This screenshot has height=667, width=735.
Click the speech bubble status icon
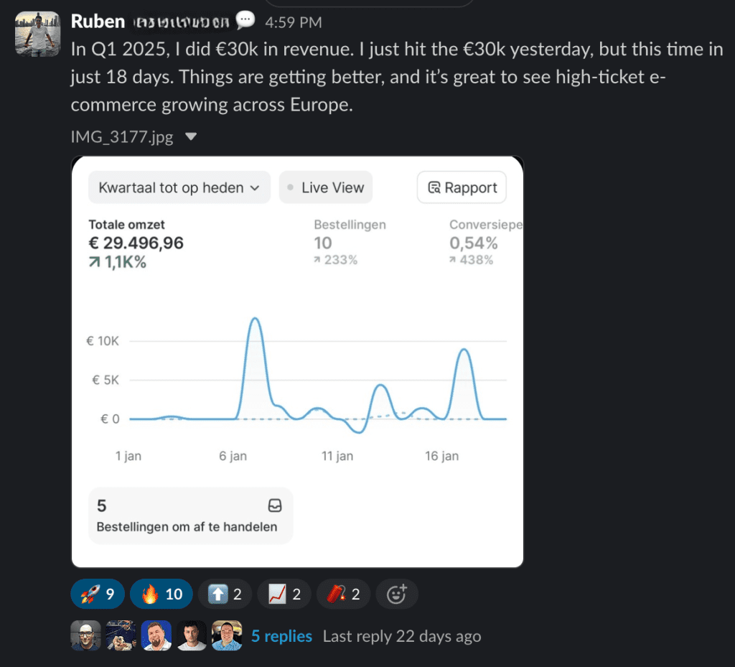click(x=245, y=21)
